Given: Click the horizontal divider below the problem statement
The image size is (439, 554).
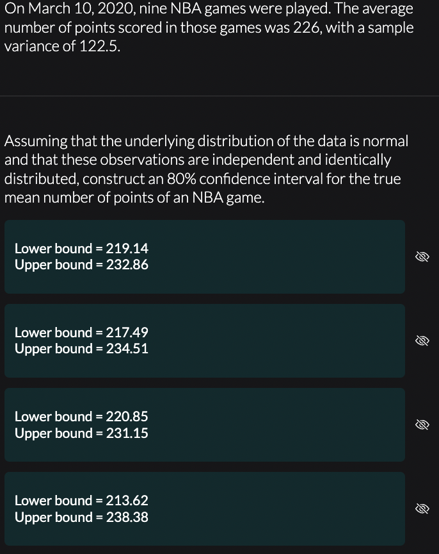Looking at the screenshot, I should [219, 96].
